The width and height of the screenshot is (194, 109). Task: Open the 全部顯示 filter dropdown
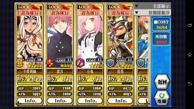click(152, 6)
